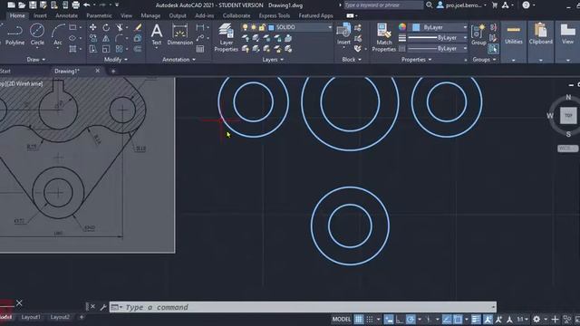Click the Dimension tool

click(x=179, y=34)
